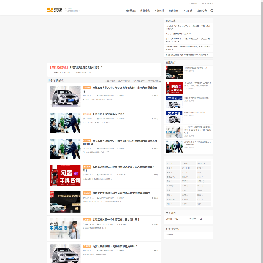The image size is (263, 263).
Task: Select first cell in sidebar city tag grid
Action: pos(173,164)
